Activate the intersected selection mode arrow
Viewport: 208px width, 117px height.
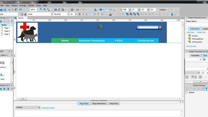coord(41,10)
